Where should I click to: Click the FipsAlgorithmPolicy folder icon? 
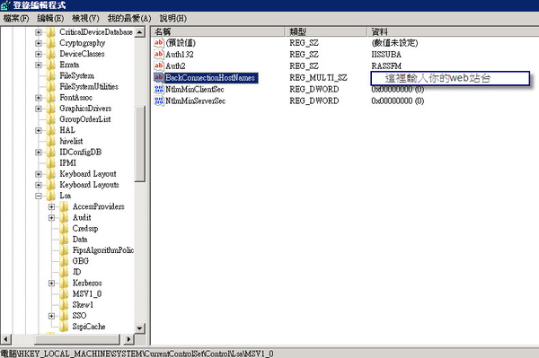(x=64, y=250)
